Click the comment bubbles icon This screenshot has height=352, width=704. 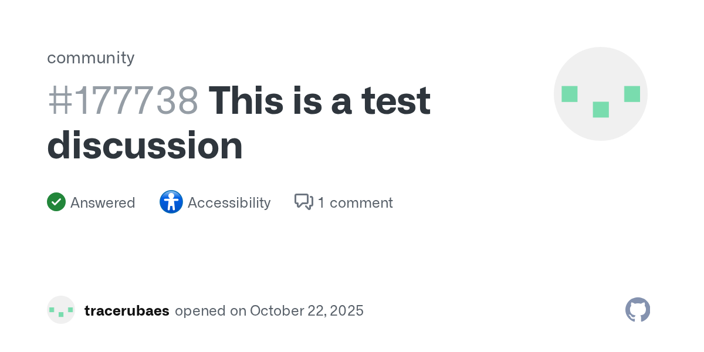tap(304, 202)
